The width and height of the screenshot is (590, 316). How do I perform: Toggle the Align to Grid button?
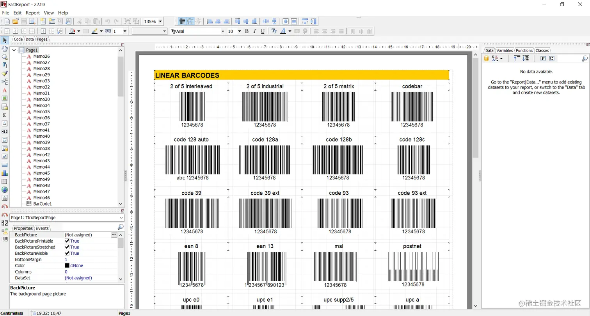pyautogui.click(x=190, y=21)
